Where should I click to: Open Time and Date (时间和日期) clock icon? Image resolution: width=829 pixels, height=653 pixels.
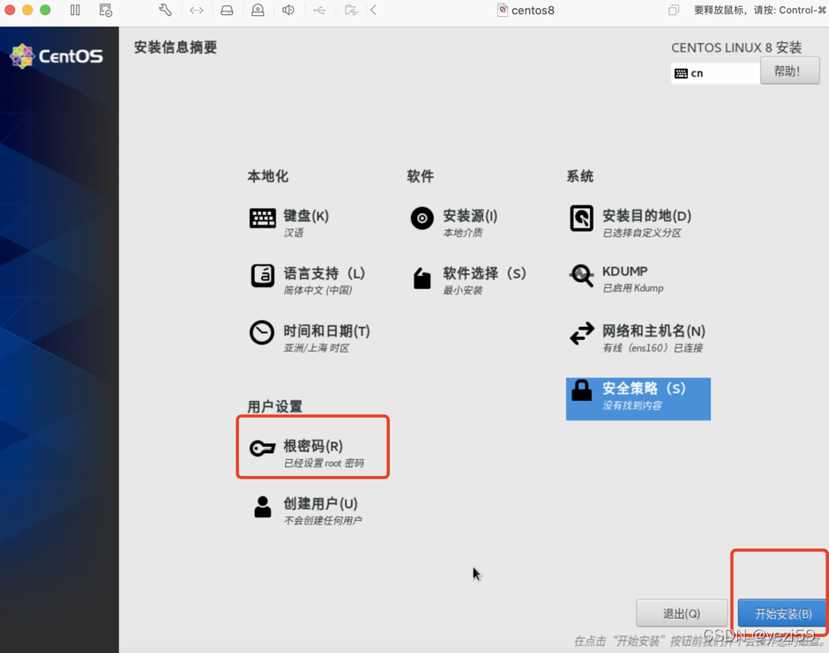(x=262, y=332)
